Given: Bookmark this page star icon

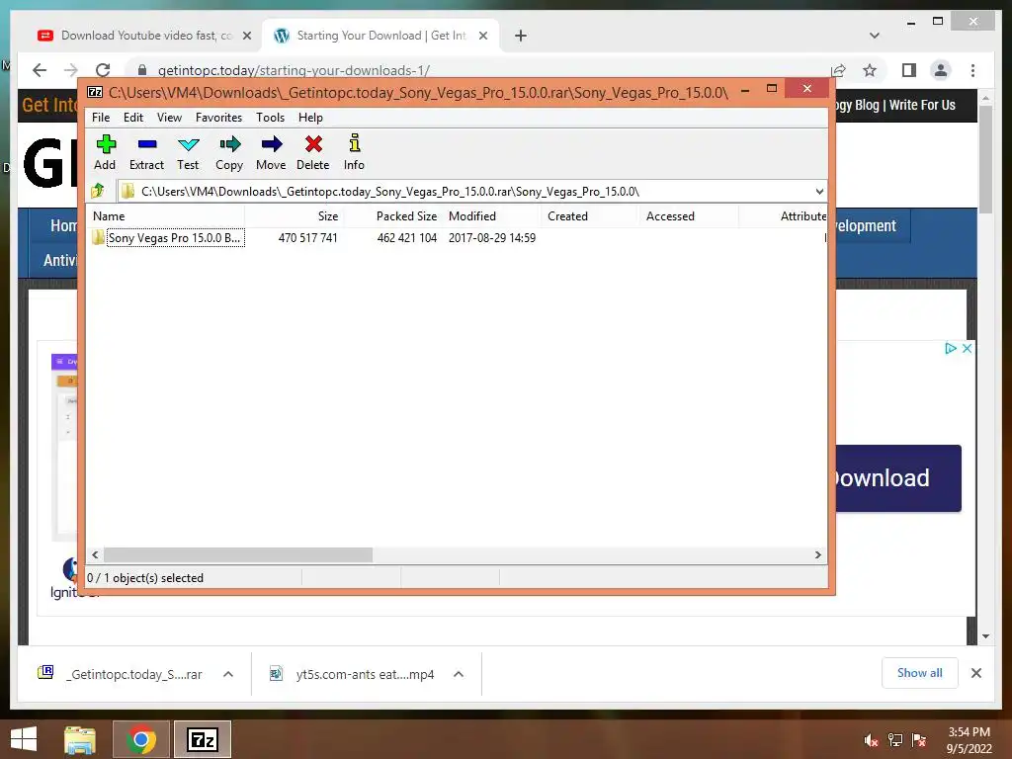Looking at the screenshot, I should point(870,70).
